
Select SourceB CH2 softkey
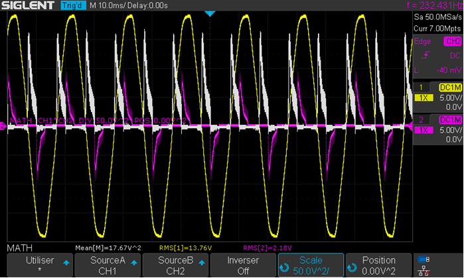[175, 265]
